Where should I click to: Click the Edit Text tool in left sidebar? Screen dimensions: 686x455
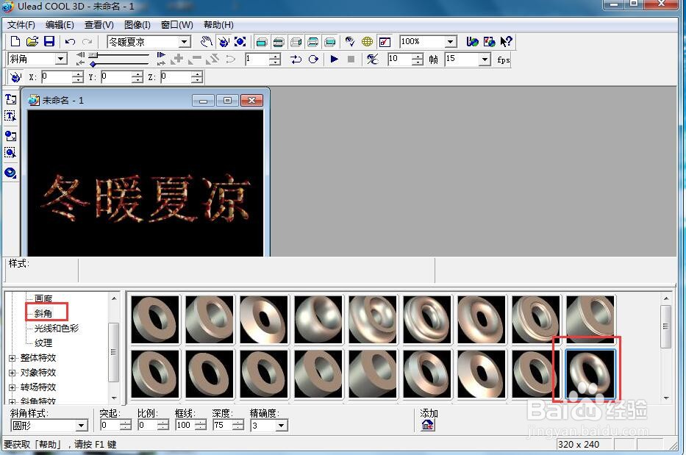coord(10,116)
